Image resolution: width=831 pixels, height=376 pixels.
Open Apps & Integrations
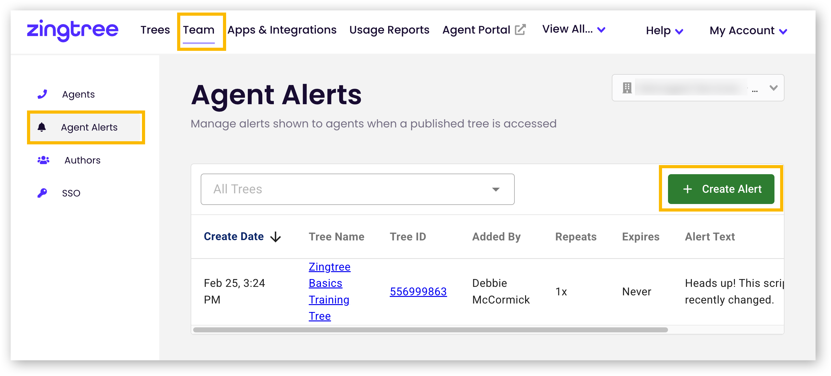click(x=282, y=30)
